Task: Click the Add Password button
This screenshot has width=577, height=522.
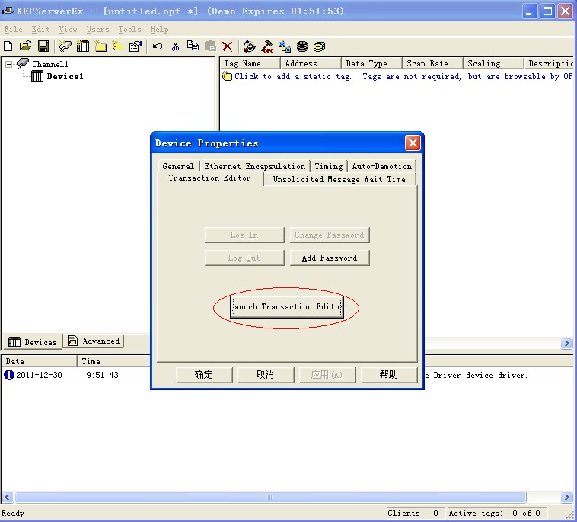Action: tap(330, 258)
